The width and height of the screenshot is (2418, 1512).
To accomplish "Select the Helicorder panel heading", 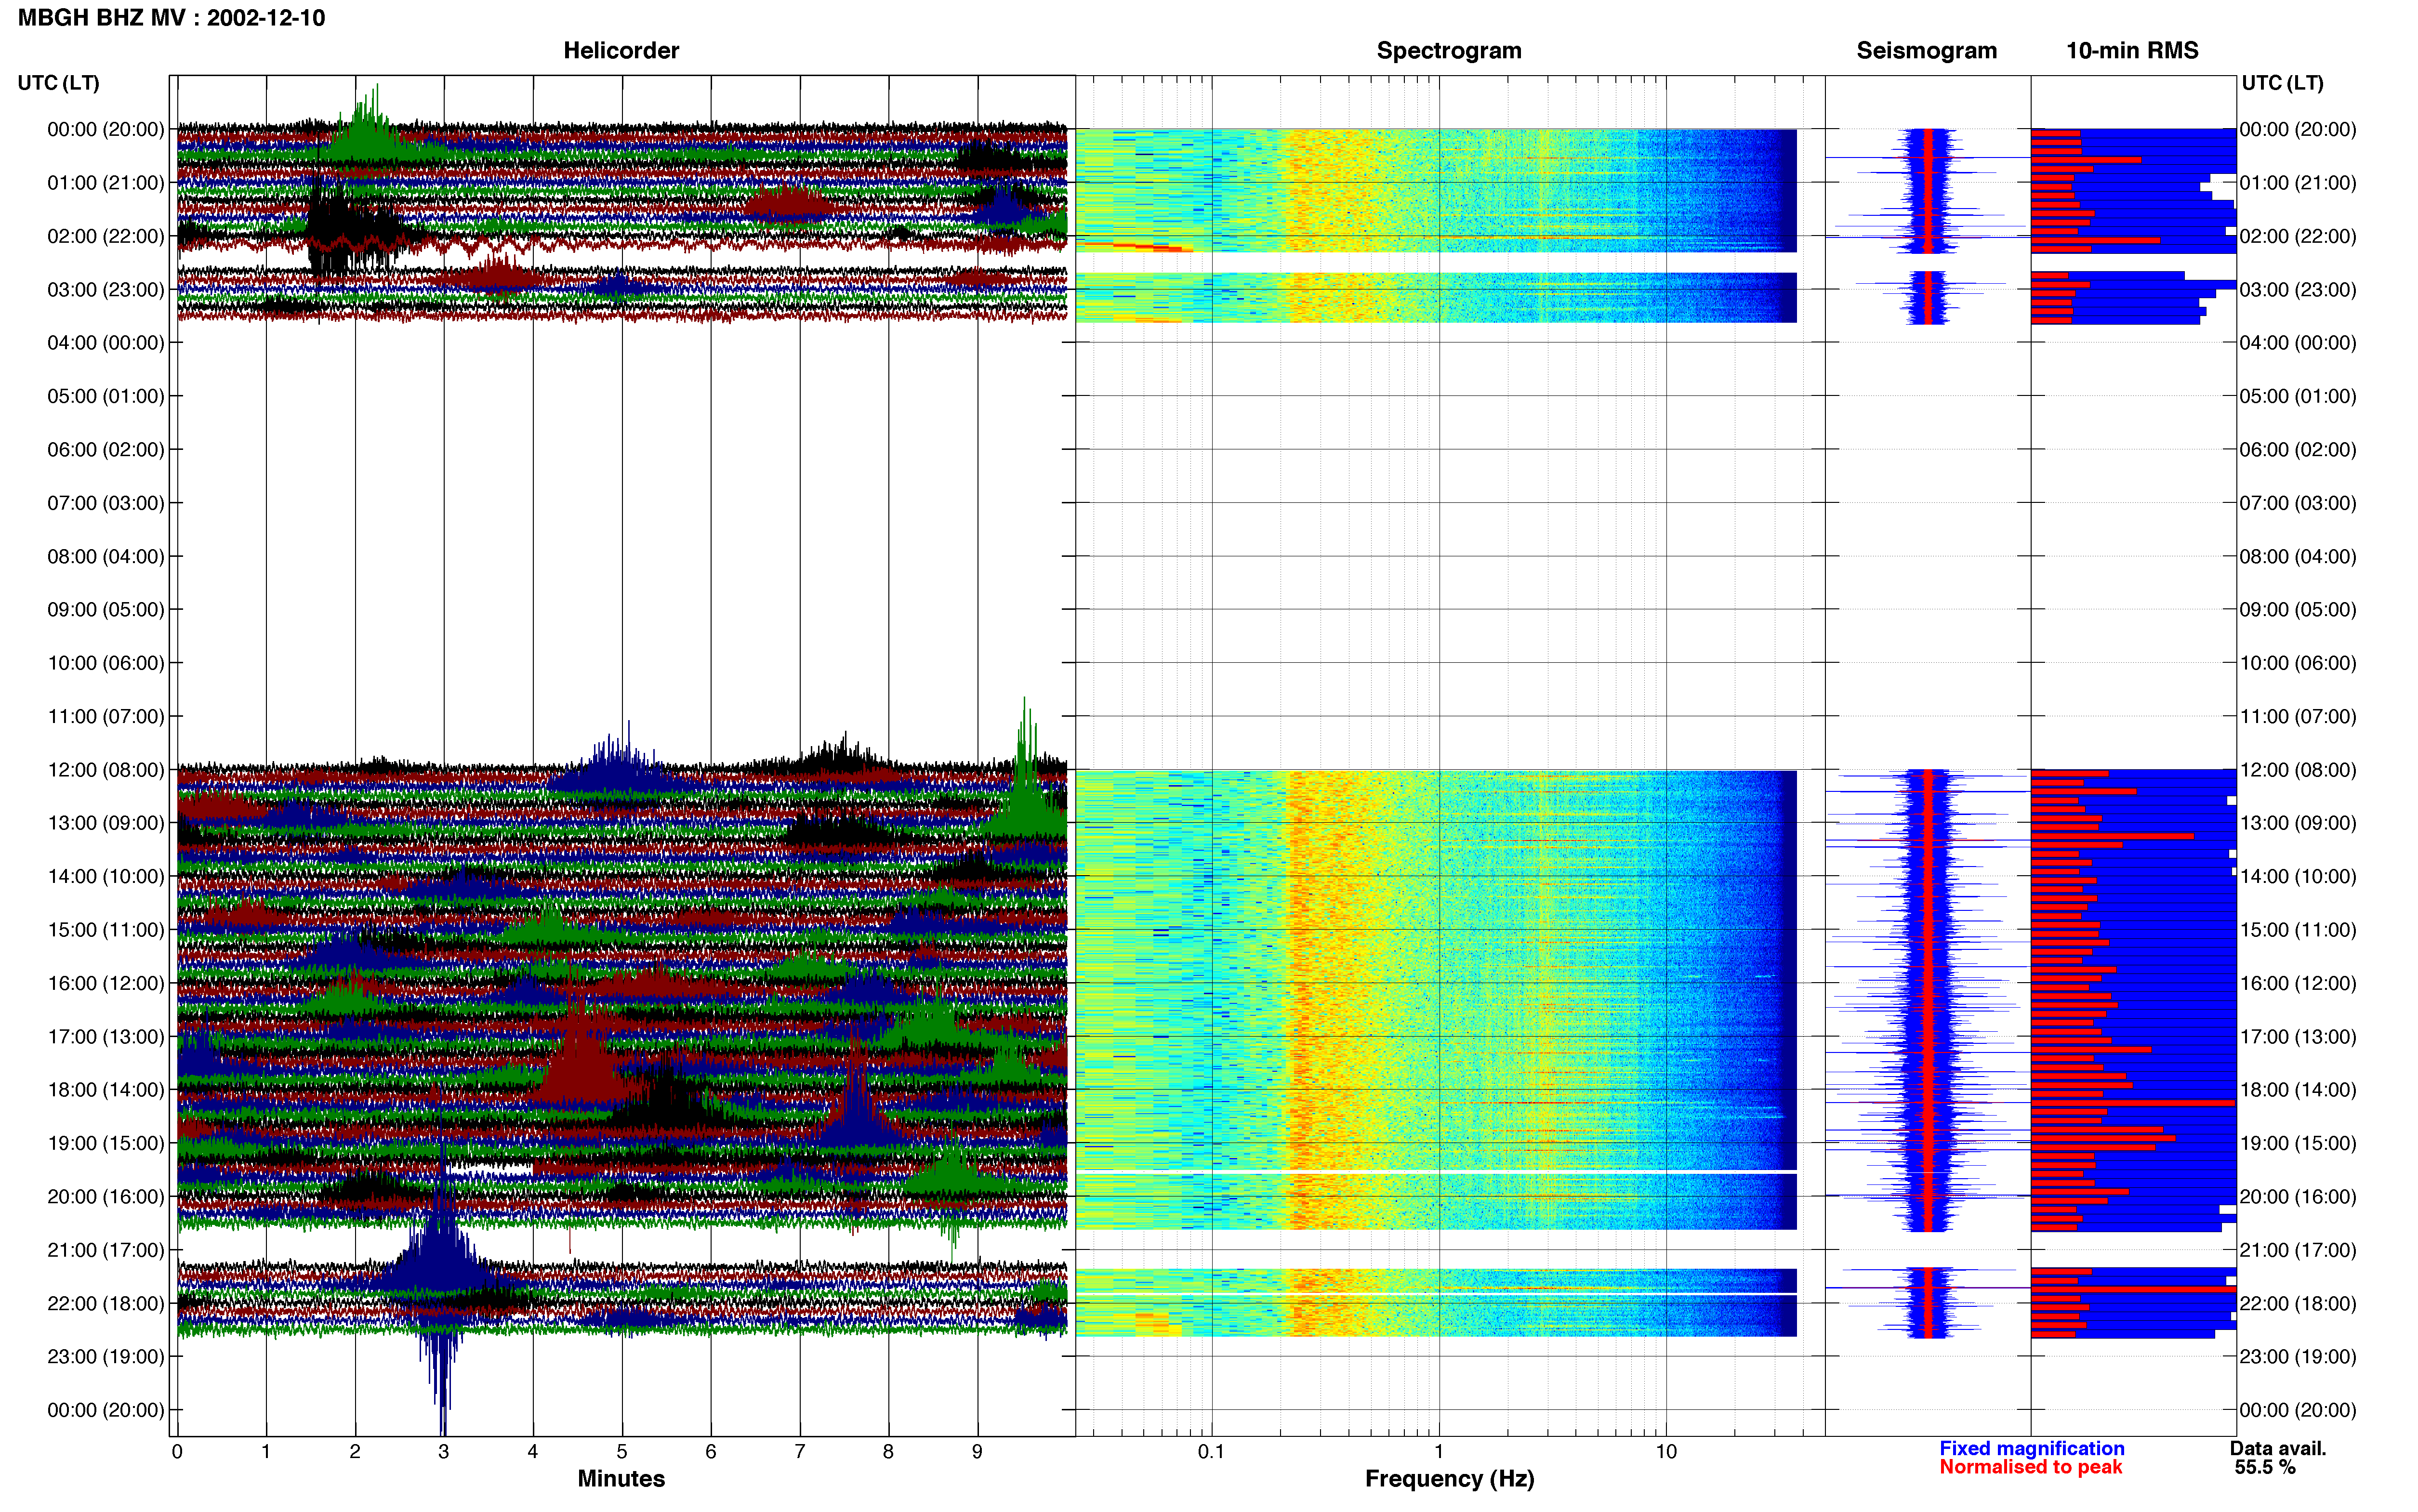I will click(x=621, y=50).
